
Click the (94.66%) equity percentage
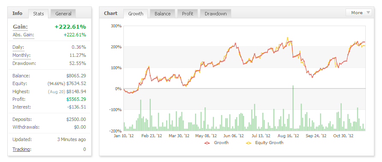click(56, 84)
